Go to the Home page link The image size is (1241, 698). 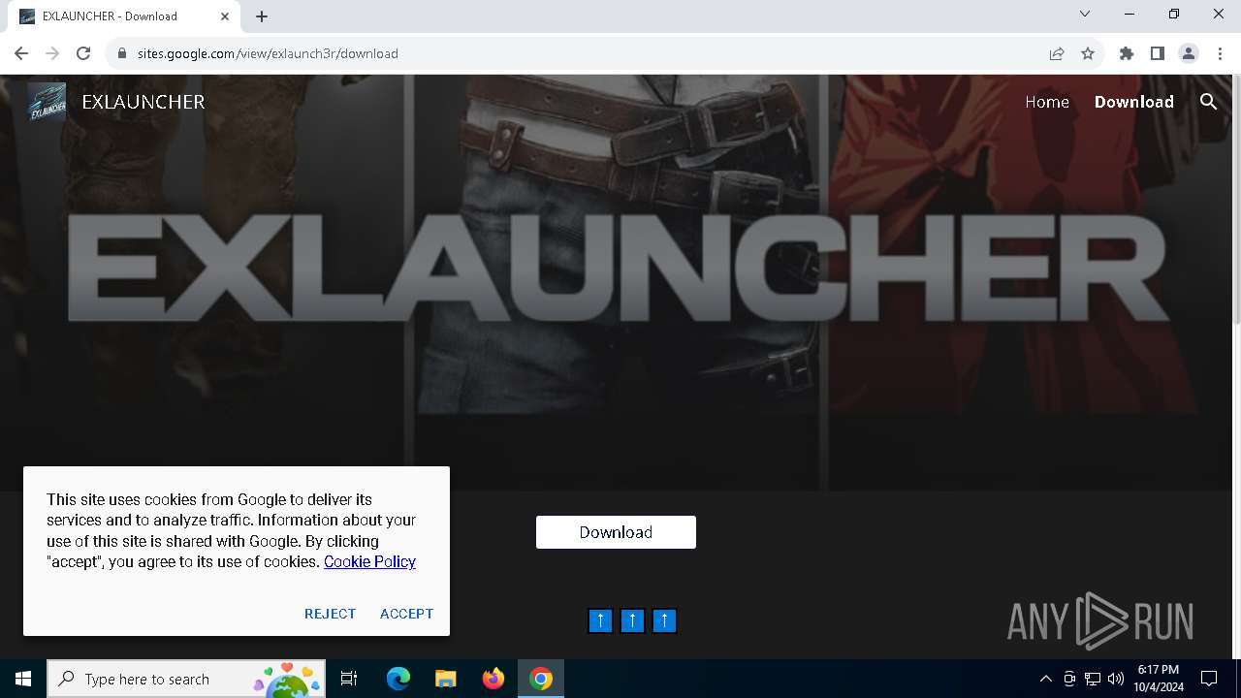point(1047,102)
